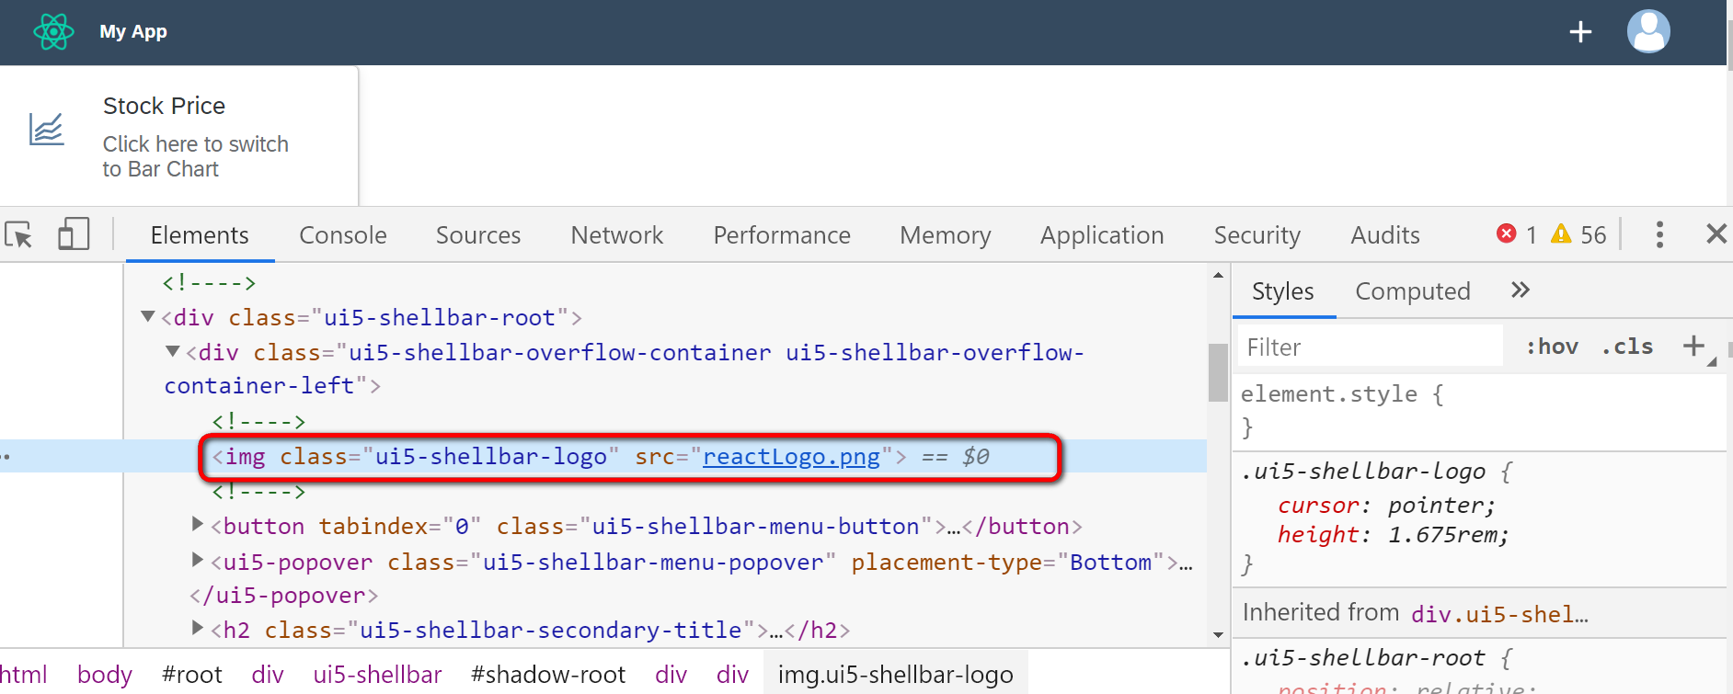Open the user profile avatar
This screenshot has height=694, width=1733.
(x=1648, y=32)
